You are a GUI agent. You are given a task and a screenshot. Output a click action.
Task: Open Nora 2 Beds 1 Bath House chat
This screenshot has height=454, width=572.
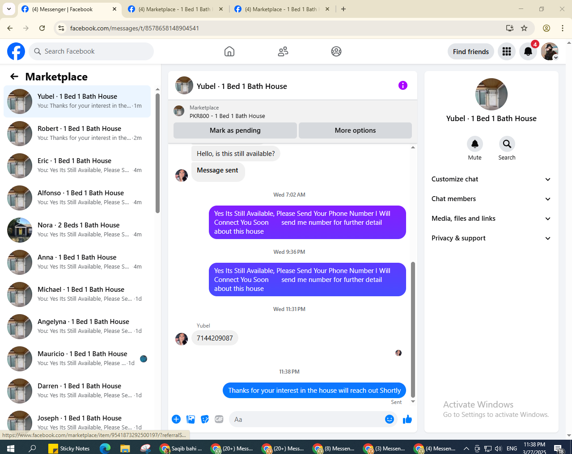77,230
